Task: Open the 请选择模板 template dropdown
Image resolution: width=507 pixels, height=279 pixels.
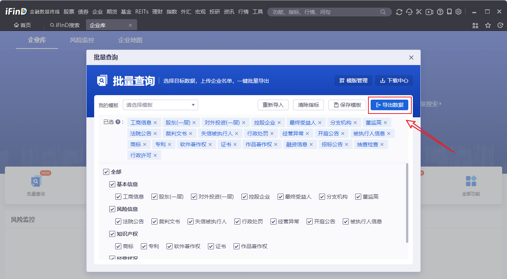Action: (160, 105)
